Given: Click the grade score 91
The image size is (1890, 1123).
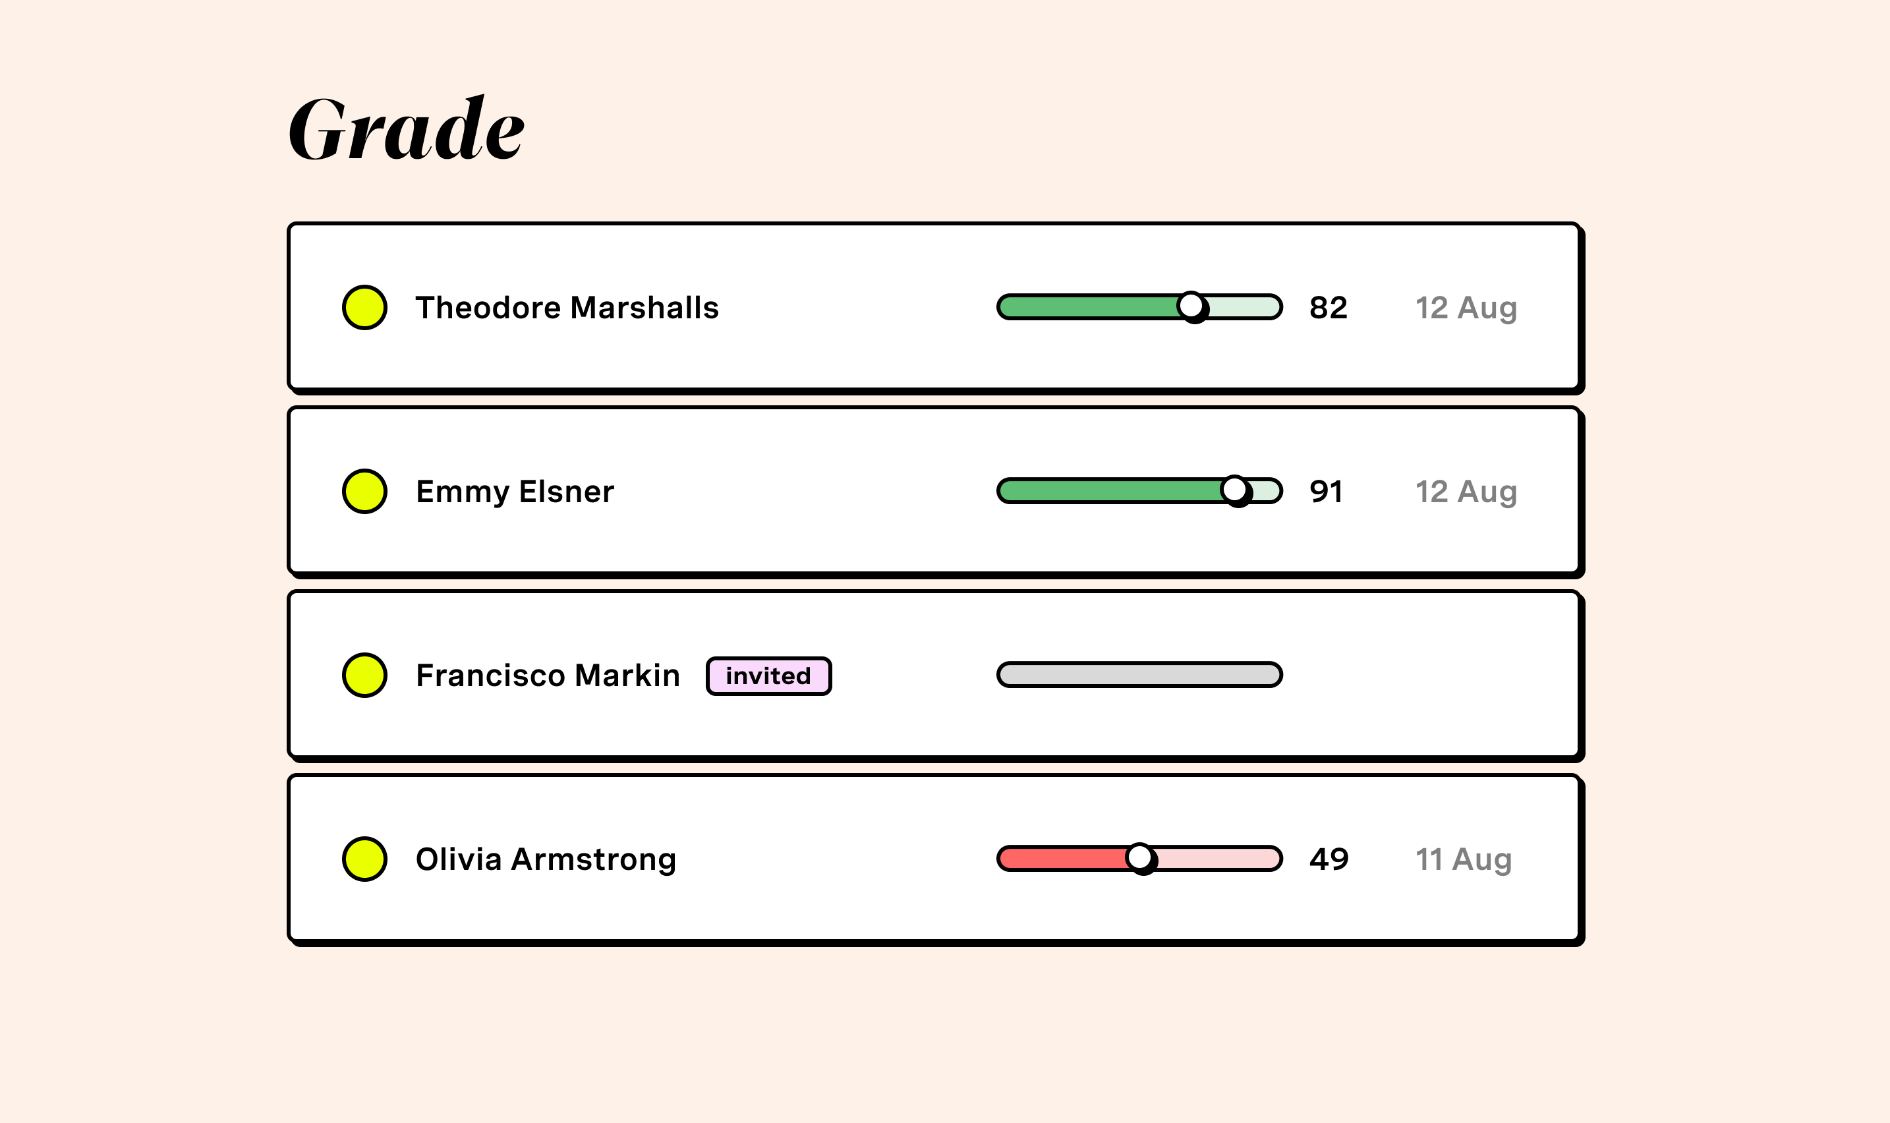Looking at the screenshot, I should (1327, 492).
